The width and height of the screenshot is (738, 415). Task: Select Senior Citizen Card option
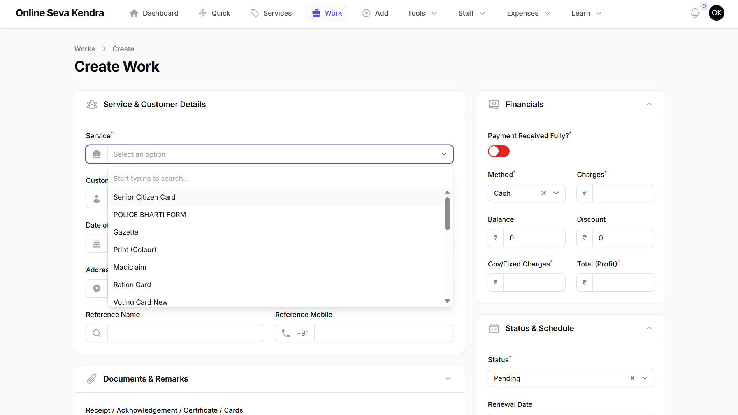click(277, 197)
